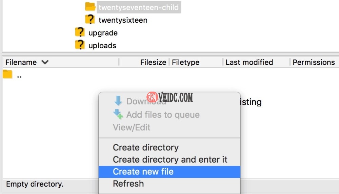This screenshot has width=339, height=194.
Task: Sort by the Filetype column header
Action: click(x=185, y=62)
